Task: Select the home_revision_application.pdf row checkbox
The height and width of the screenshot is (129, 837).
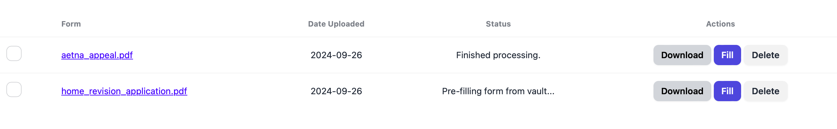Action: [x=14, y=89]
